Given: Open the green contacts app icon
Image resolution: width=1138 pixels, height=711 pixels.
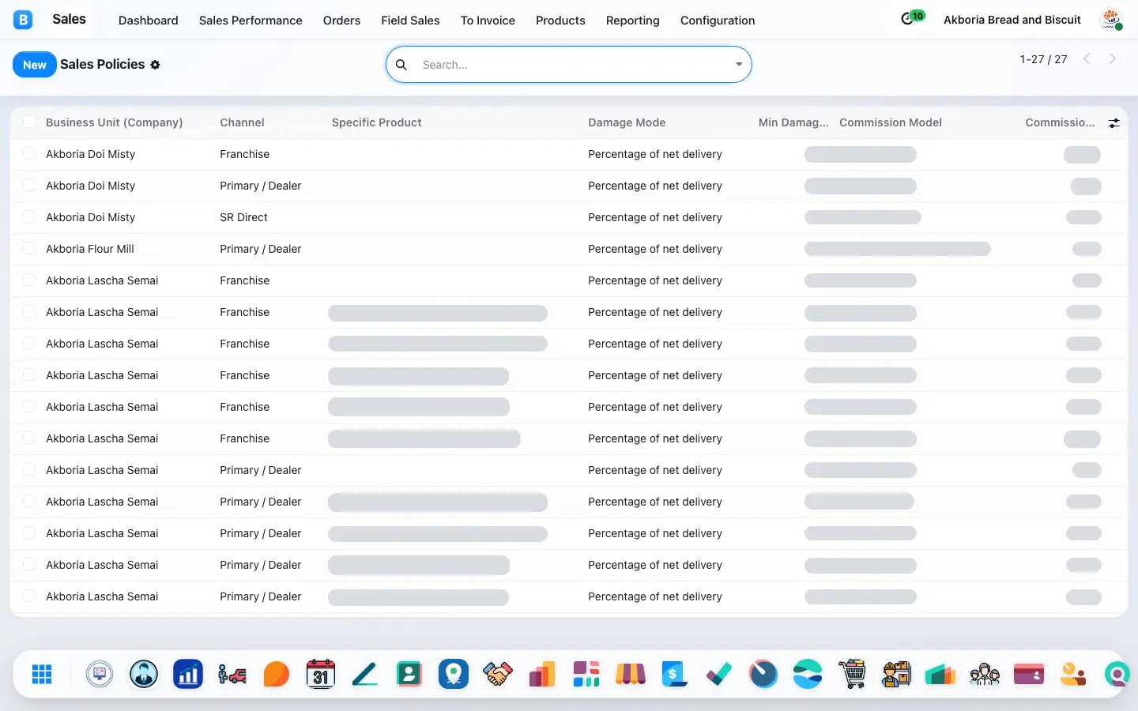Looking at the screenshot, I should click(409, 674).
